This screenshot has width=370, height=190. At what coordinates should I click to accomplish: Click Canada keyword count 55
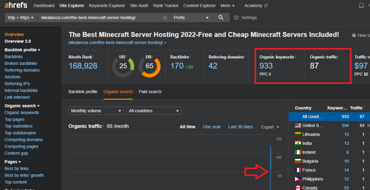pyautogui.click(x=347, y=188)
